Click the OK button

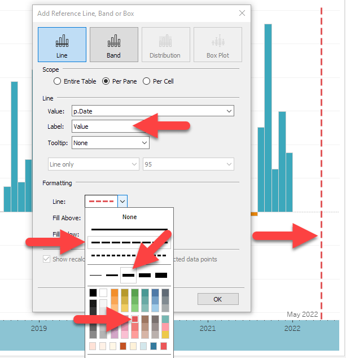tap(217, 299)
